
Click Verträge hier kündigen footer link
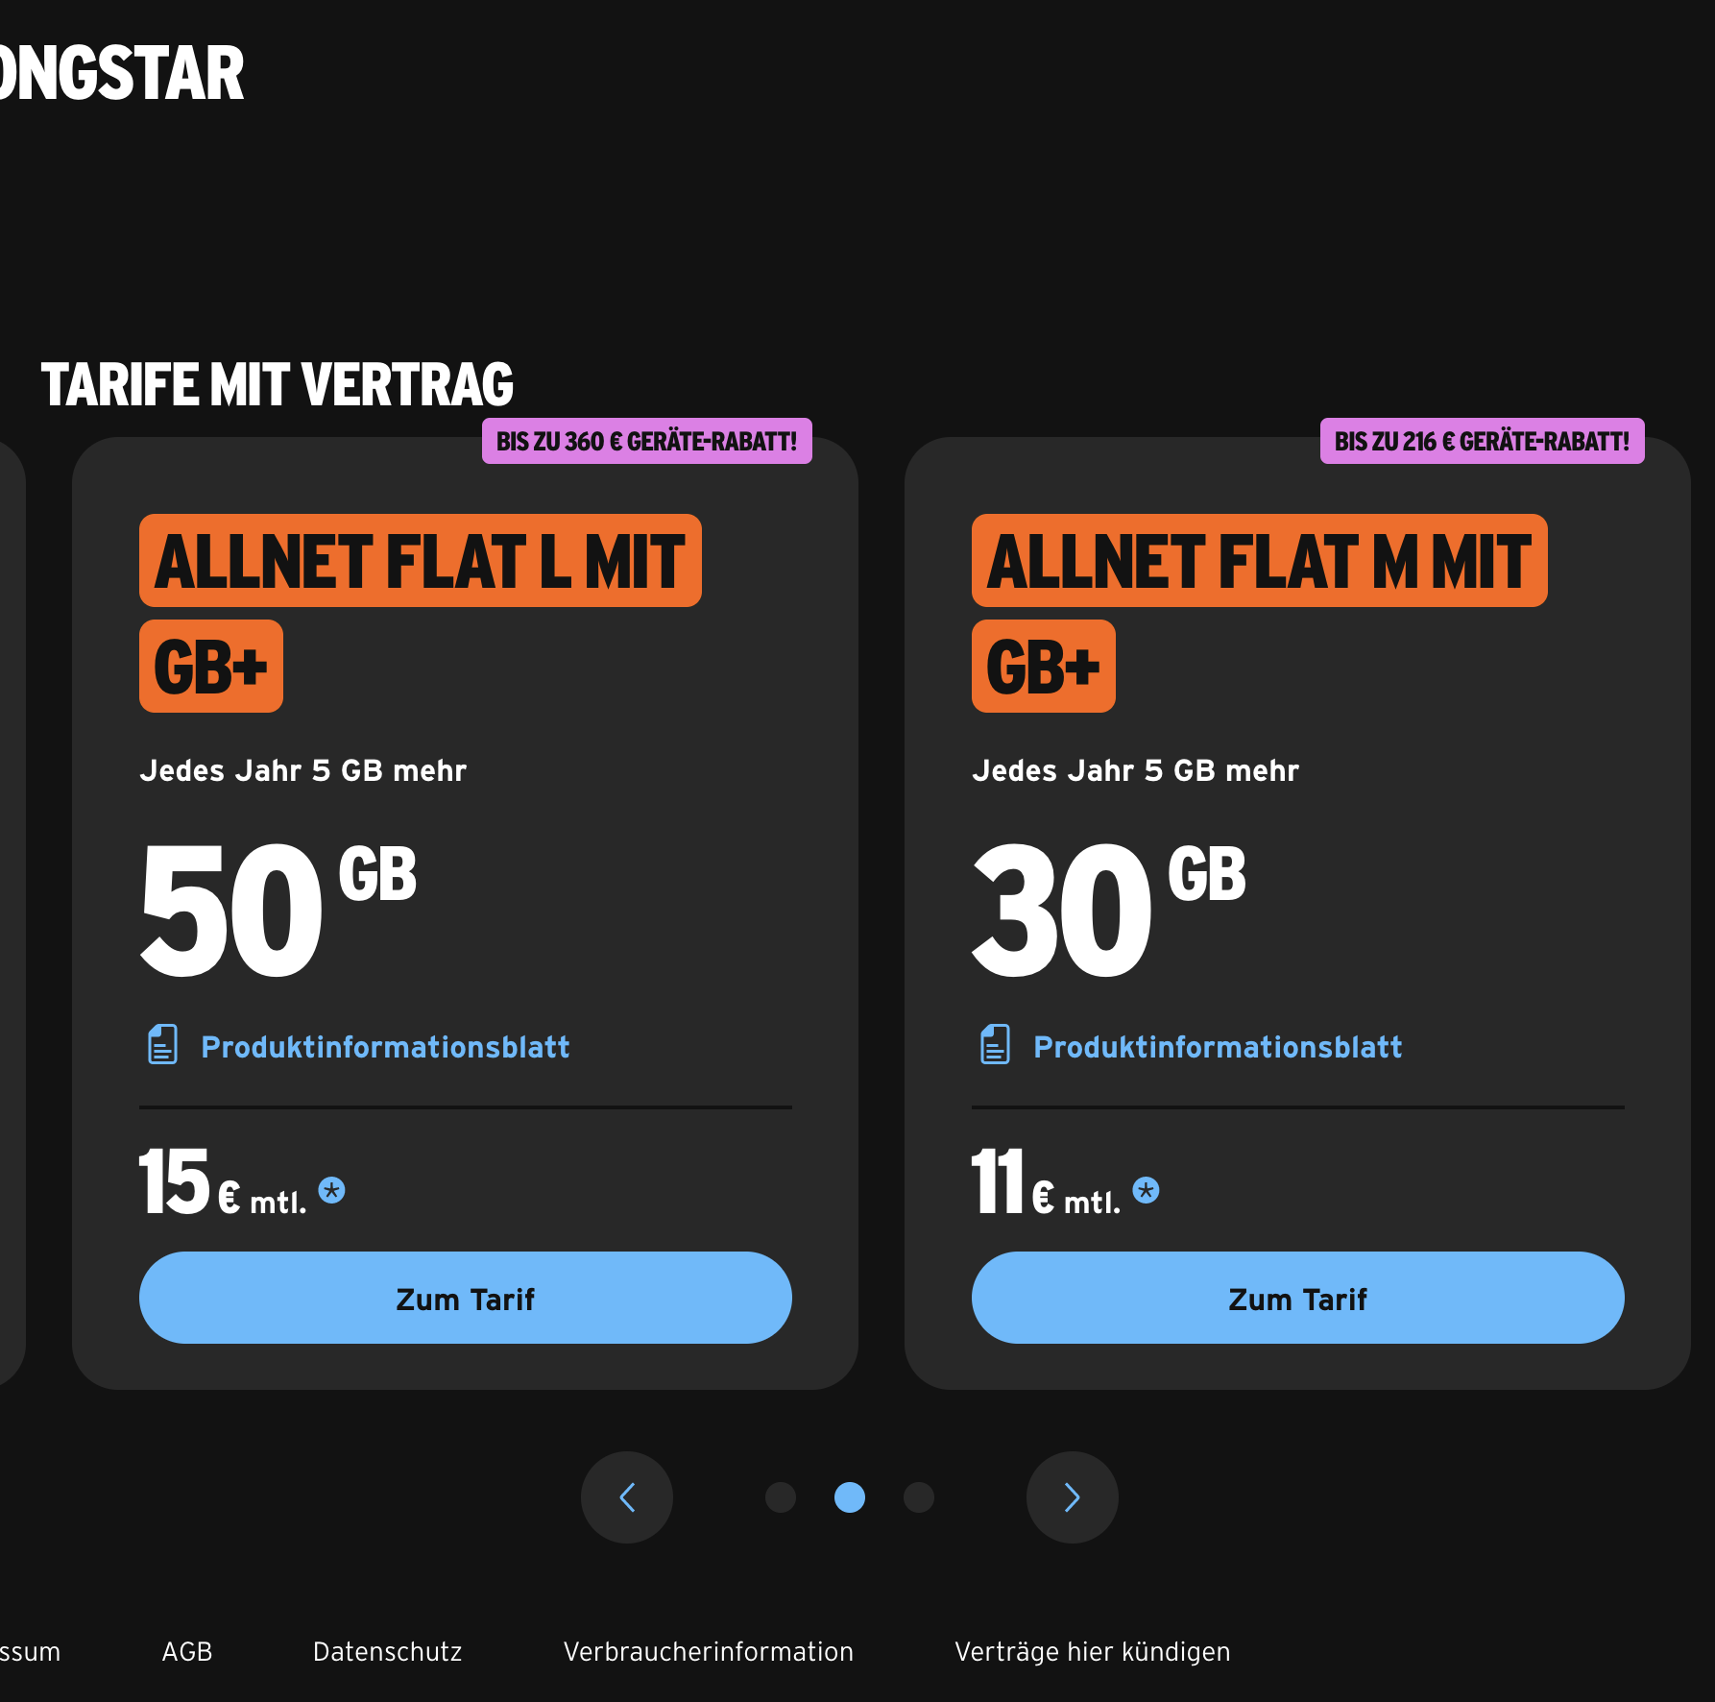[1093, 1652]
